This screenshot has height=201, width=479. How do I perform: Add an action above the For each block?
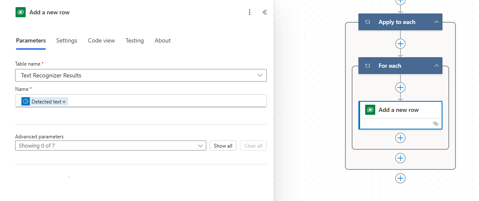click(x=400, y=44)
